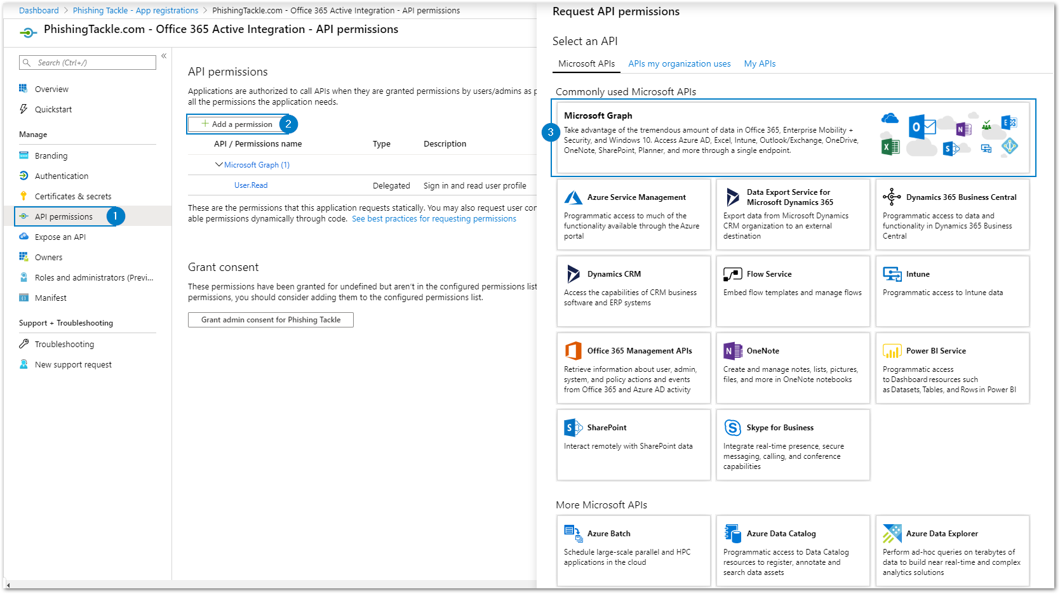1060x594 pixels.
Task: Select the Dynamics CRM API tile icon
Action: pyautogui.click(x=574, y=274)
